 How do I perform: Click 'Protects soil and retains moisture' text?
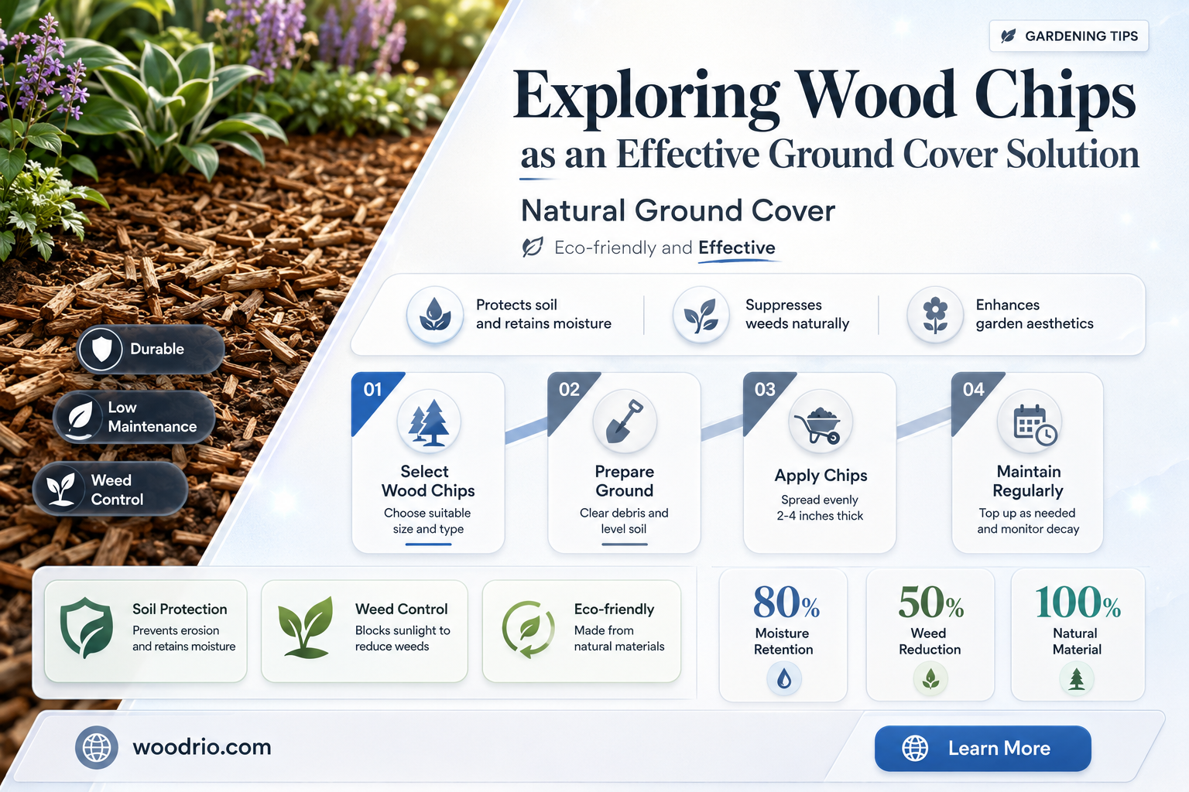[543, 314]
